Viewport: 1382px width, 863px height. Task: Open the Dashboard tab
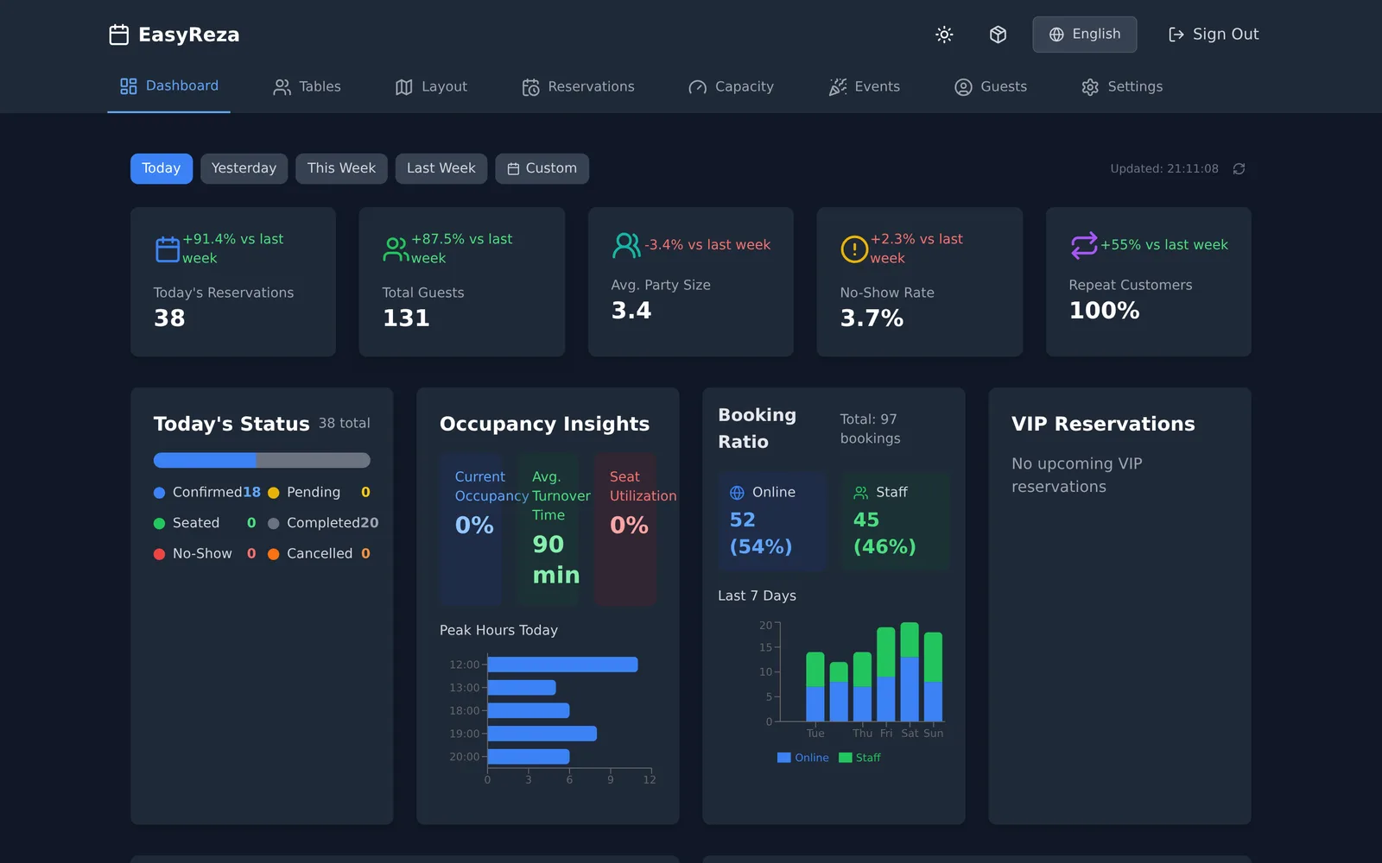coord(168,86)
